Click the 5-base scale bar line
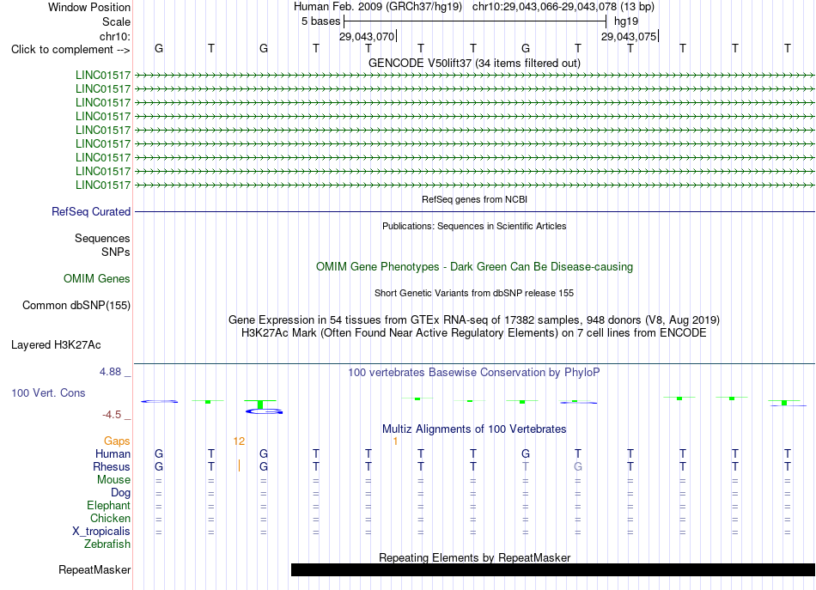Image resolution: width=816 pixels, height=590 pixels. [475, 21]
